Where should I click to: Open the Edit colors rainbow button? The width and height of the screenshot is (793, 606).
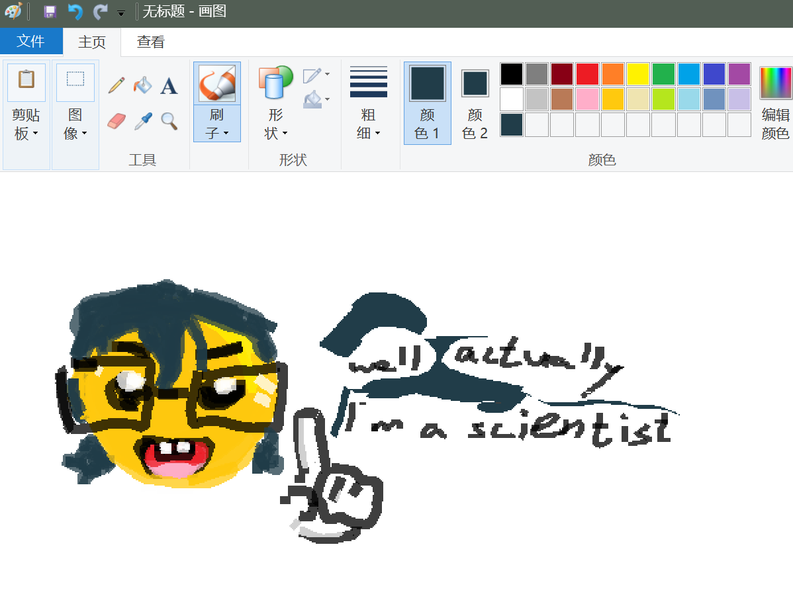click(x=776, y=83)
